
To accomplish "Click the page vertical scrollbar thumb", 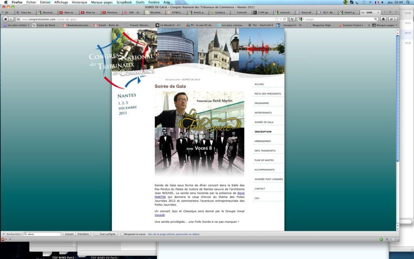I will point(398,98).
